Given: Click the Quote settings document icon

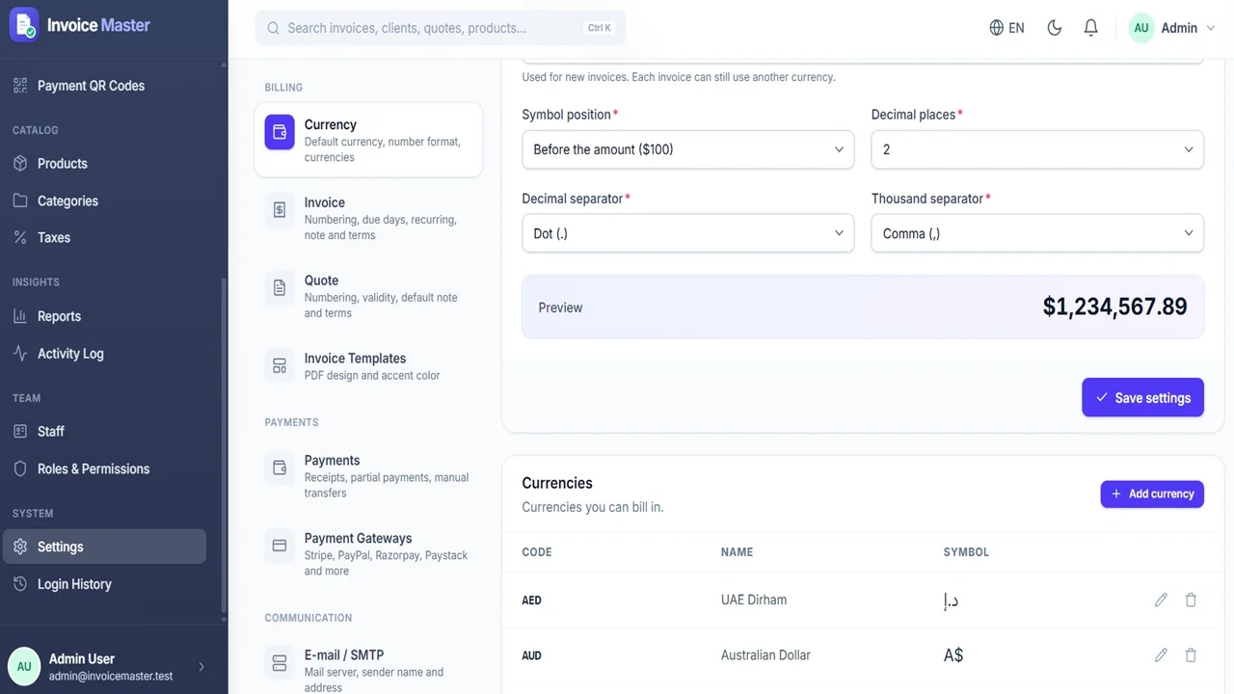Looking at the screenshot, I should point(280,288).
